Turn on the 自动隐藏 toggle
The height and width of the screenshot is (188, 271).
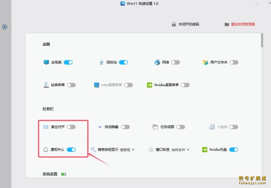coord(125,127)
